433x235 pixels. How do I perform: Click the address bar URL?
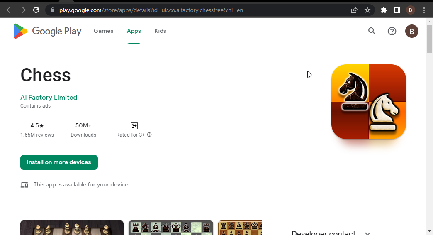151,10
